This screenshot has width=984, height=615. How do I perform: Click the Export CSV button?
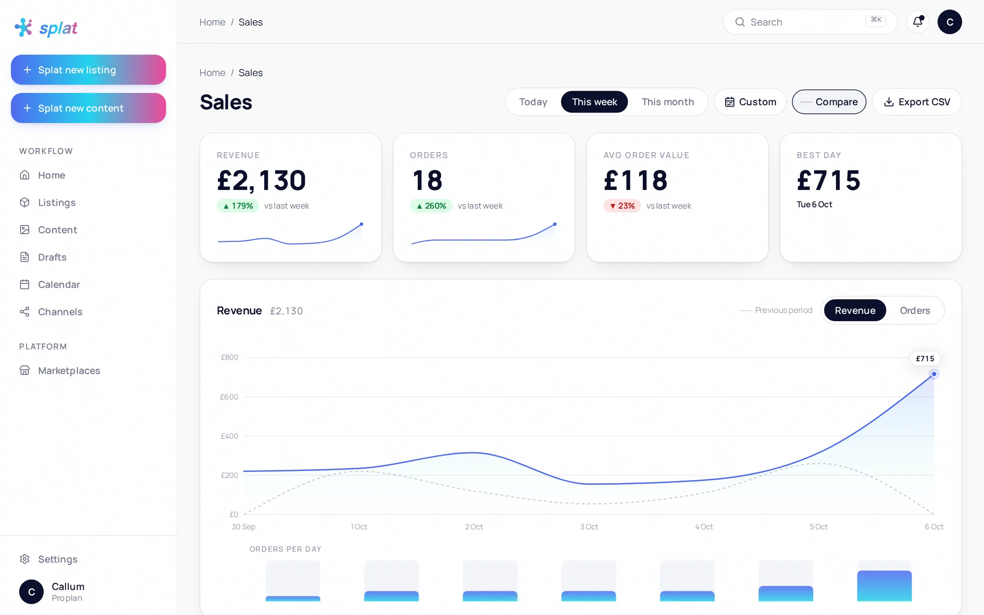tap(917, 102)
